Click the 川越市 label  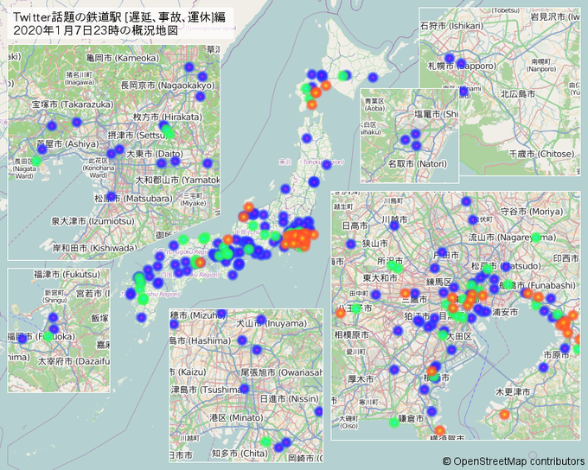pyautogui.click(x=394, y=219)
